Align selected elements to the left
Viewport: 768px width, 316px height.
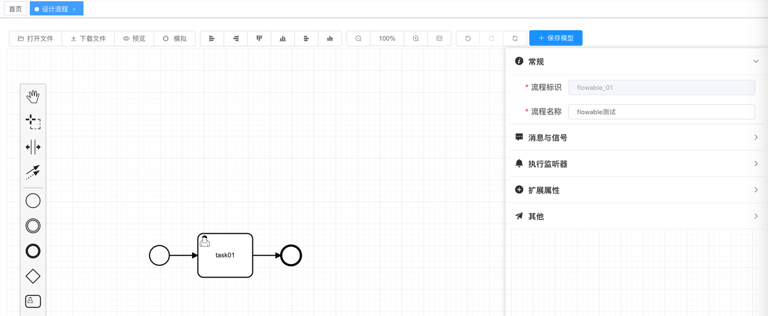[212, 38]
